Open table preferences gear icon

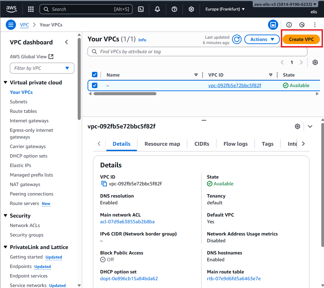(x=315, y=62)
